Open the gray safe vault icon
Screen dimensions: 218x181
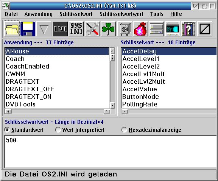point(125,29)
